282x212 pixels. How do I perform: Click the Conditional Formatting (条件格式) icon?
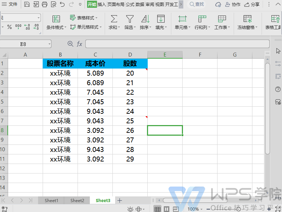tap(56, 19)
